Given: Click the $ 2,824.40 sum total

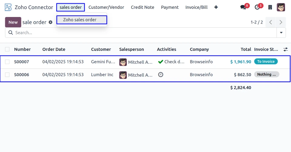Looking at the screenshot, I should [x=241, y=87].
